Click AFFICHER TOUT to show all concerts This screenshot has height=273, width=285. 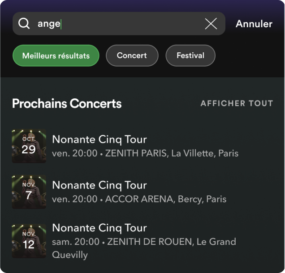pyautogui.click(x=237, y=104)
